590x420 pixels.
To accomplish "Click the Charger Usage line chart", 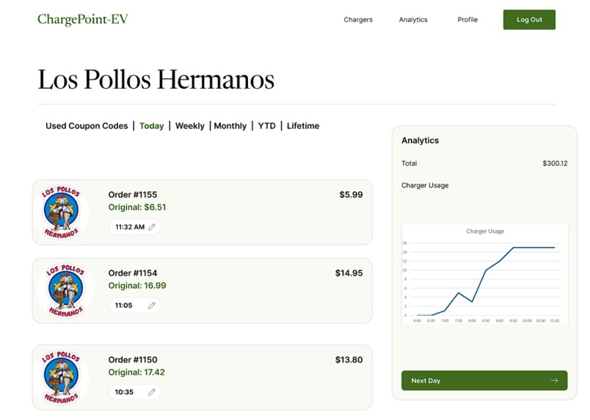I will click(x=485, y=273).
